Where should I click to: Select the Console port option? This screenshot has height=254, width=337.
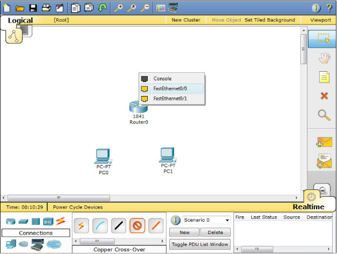click(x=162, y=79)
